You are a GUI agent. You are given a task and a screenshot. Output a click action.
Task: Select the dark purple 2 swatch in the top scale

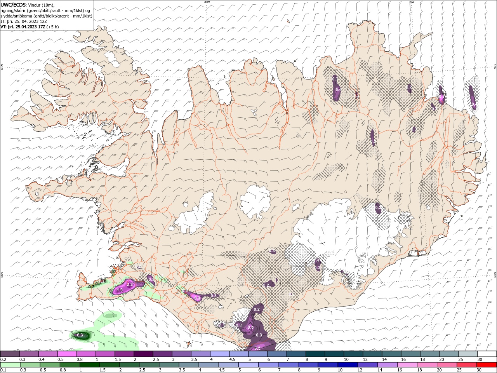[143, 354]
